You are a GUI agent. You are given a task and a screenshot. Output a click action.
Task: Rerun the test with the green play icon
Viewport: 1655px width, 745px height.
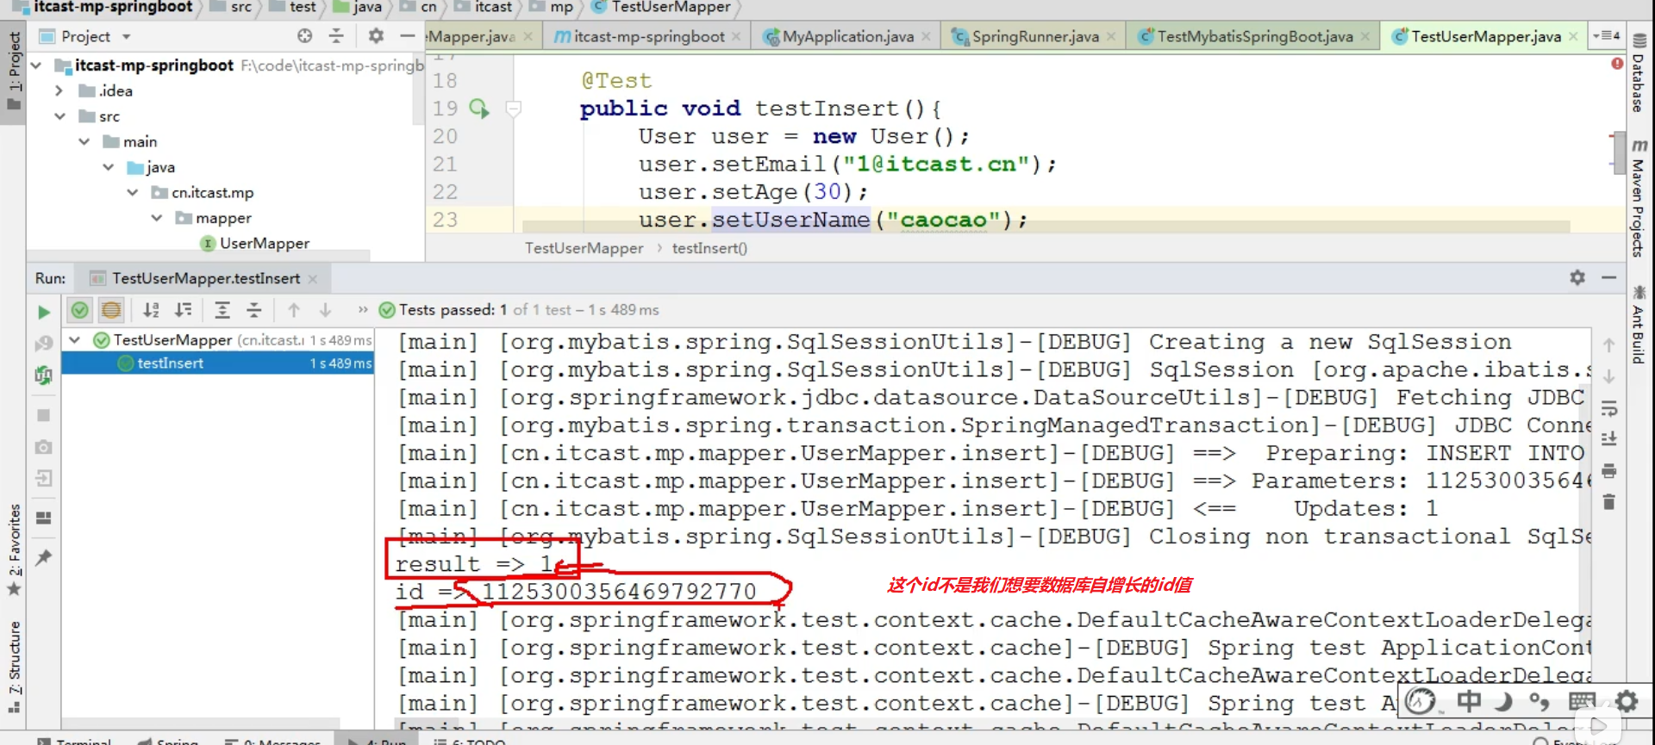44,312
